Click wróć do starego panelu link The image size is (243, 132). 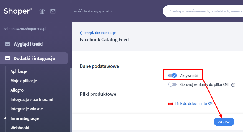tap(93, 11)
